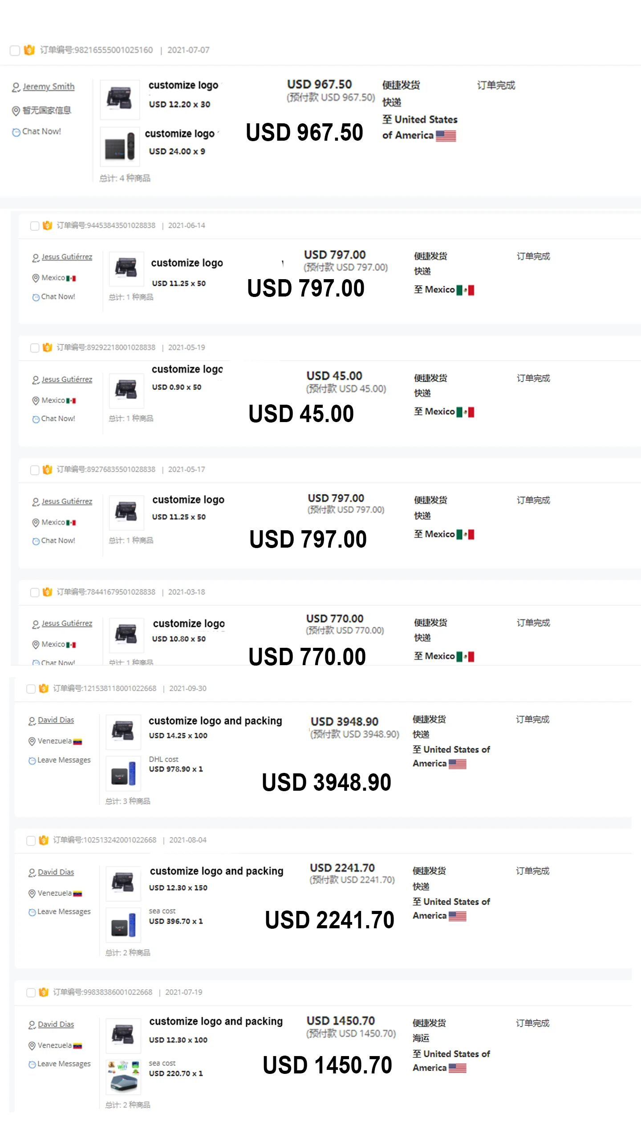The image size is (641, 1146).
Task: Open Jeremy Smith buyer profile
Action: coord(49,86)
